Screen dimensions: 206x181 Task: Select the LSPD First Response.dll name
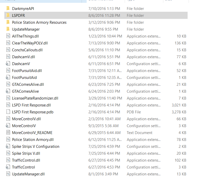pyautogui.click(x=31, y=105)
